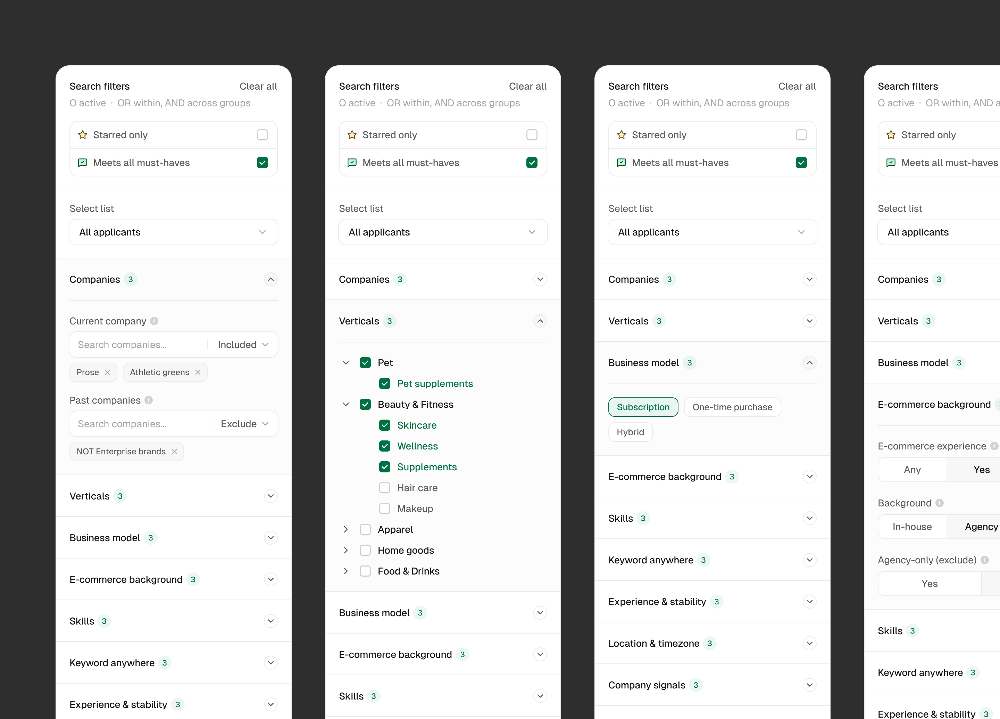This screenshot has height=719, width=1000.
Task: Select Any for E-commerce experience
Action: tap(912, 470)
